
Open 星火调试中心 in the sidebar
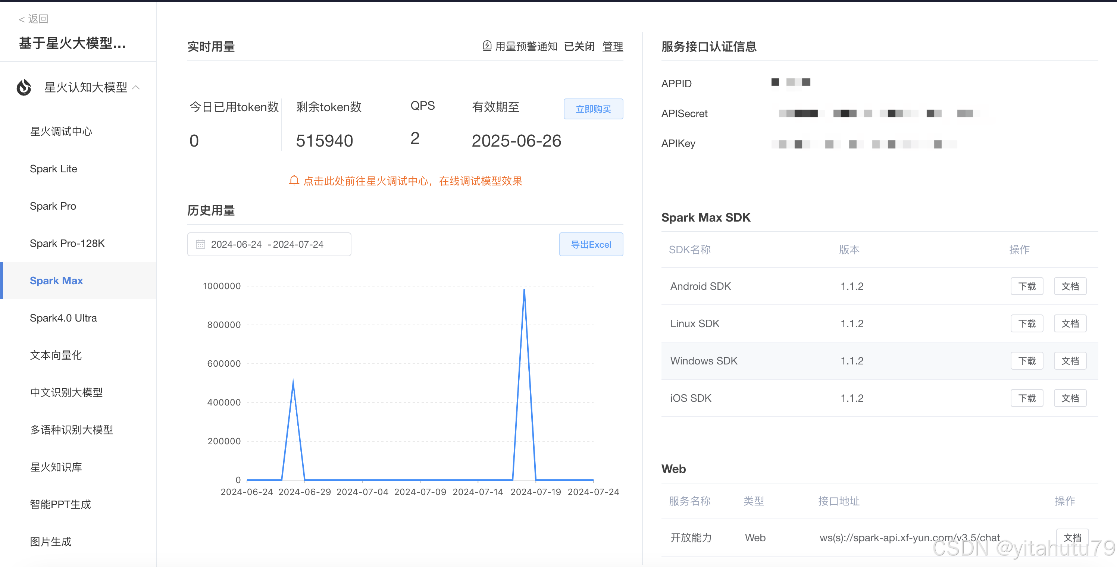click(x=61, y=131)
